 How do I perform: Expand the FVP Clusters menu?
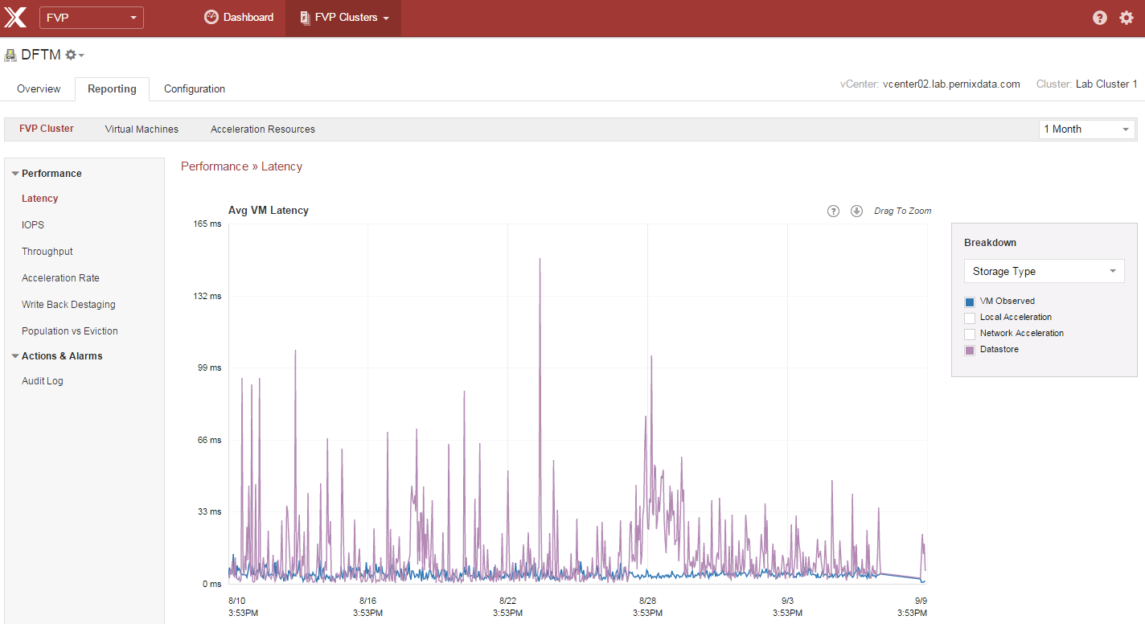point(344,18)
